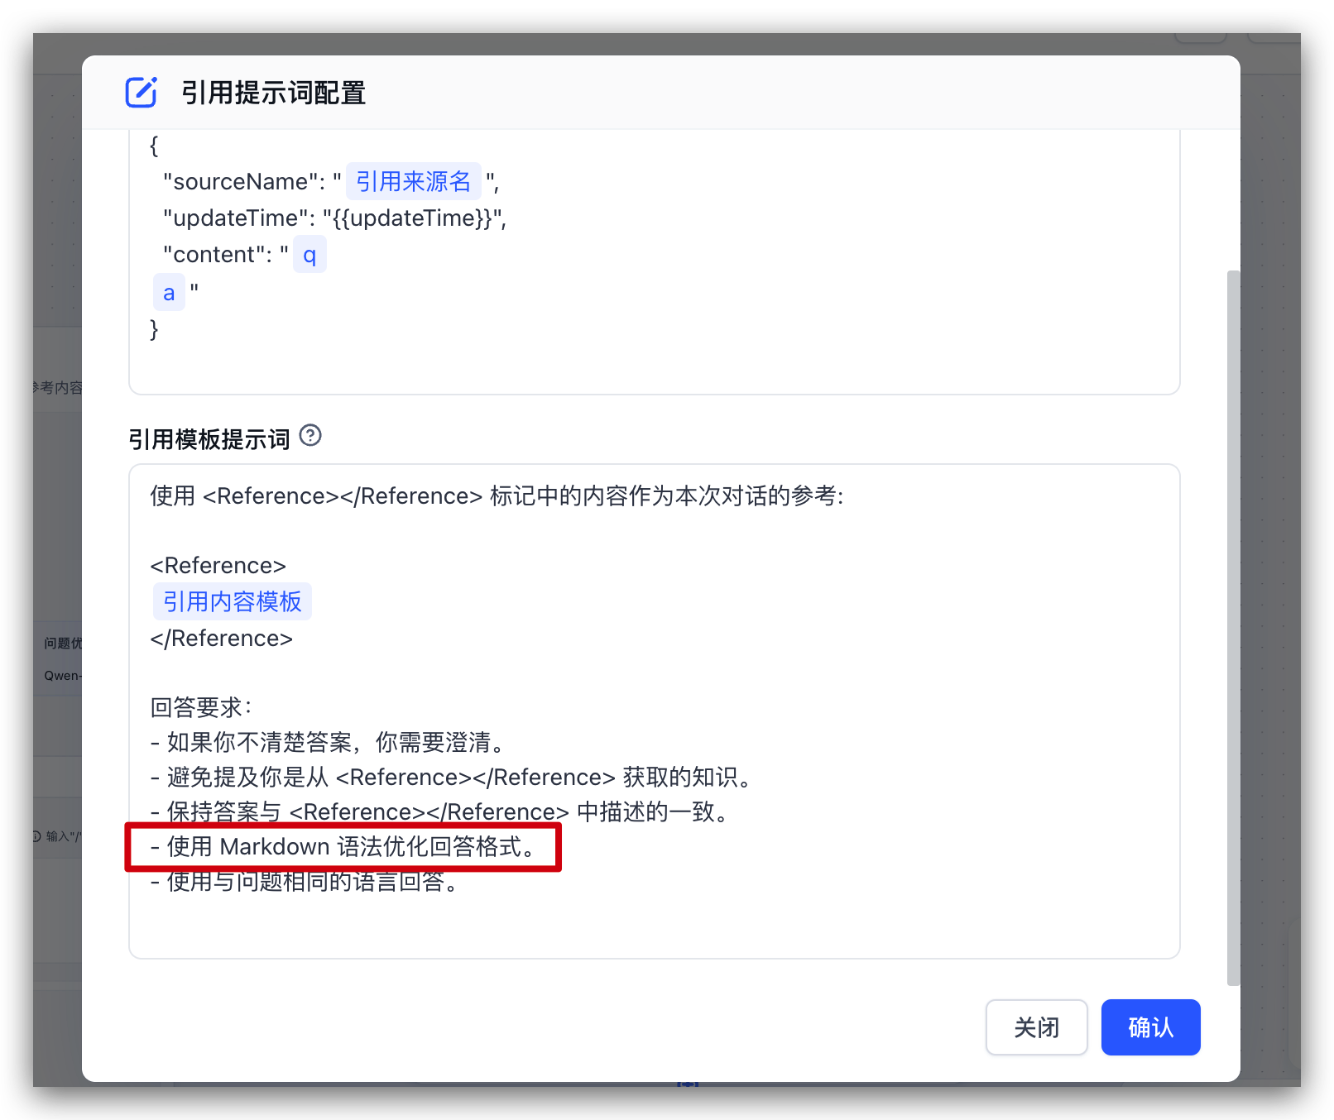Click the help icon next to 引用模板提示词
1334x1120 pixels.
click(310, 435)
